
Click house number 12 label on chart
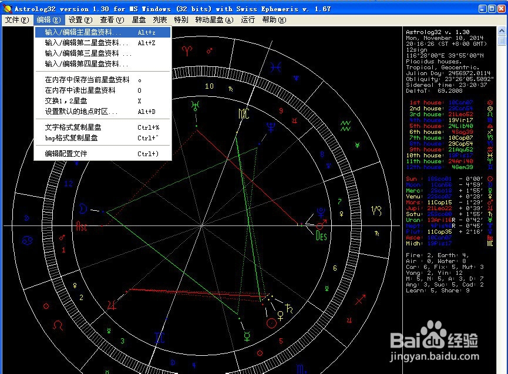point(68,184)
